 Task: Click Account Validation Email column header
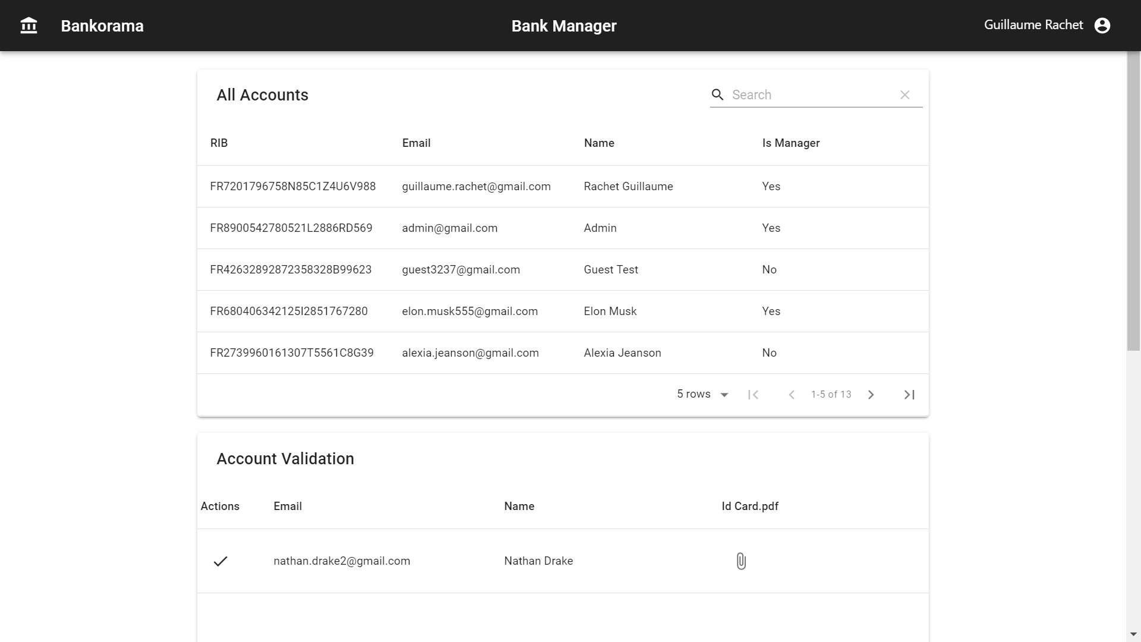(288, 506)
